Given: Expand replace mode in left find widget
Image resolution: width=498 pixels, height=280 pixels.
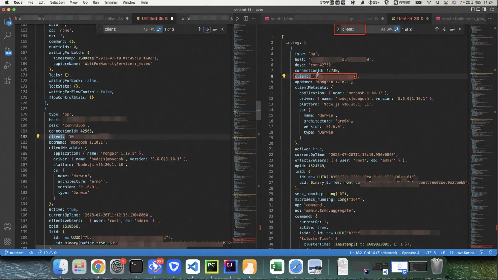Looking at the screenshot, I should point(100,29).
